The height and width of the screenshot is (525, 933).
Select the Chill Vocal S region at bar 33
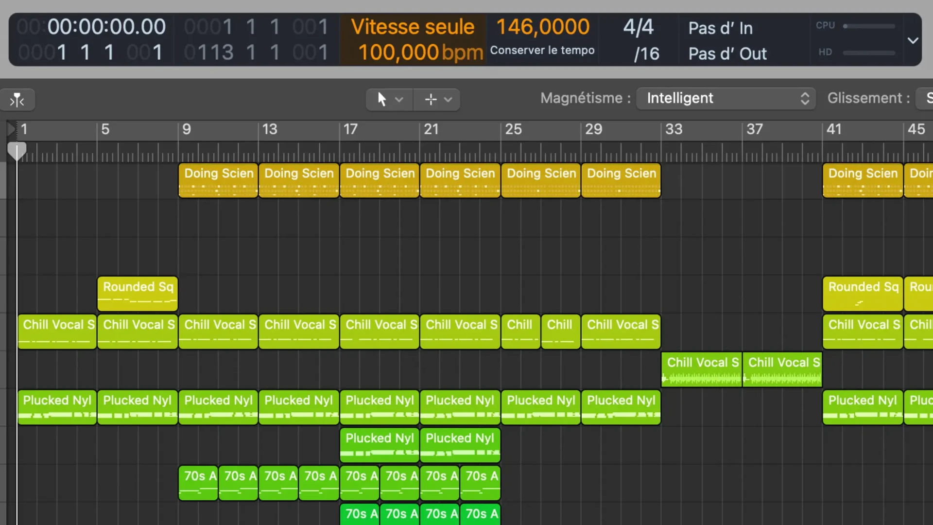[702, 369]
